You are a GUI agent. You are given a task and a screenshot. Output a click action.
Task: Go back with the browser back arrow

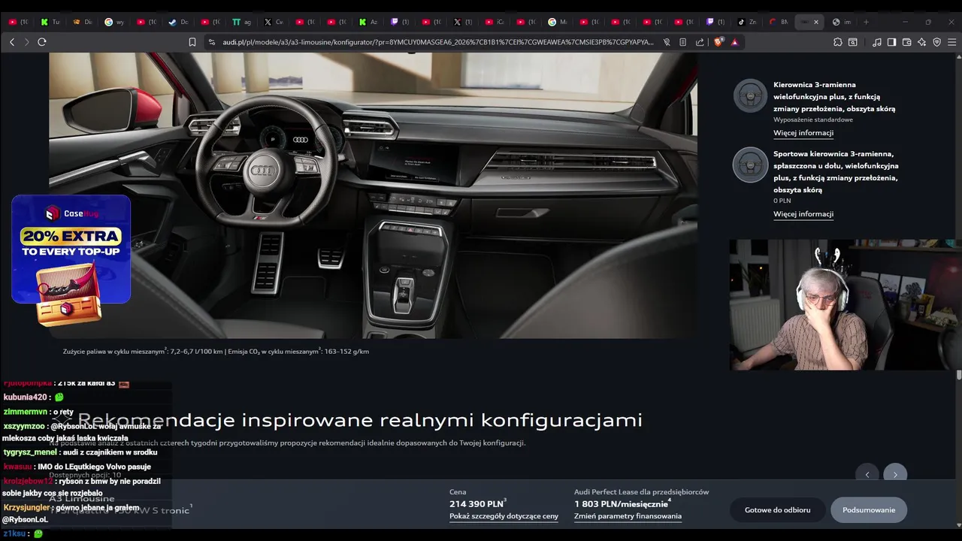click(12, 42)
